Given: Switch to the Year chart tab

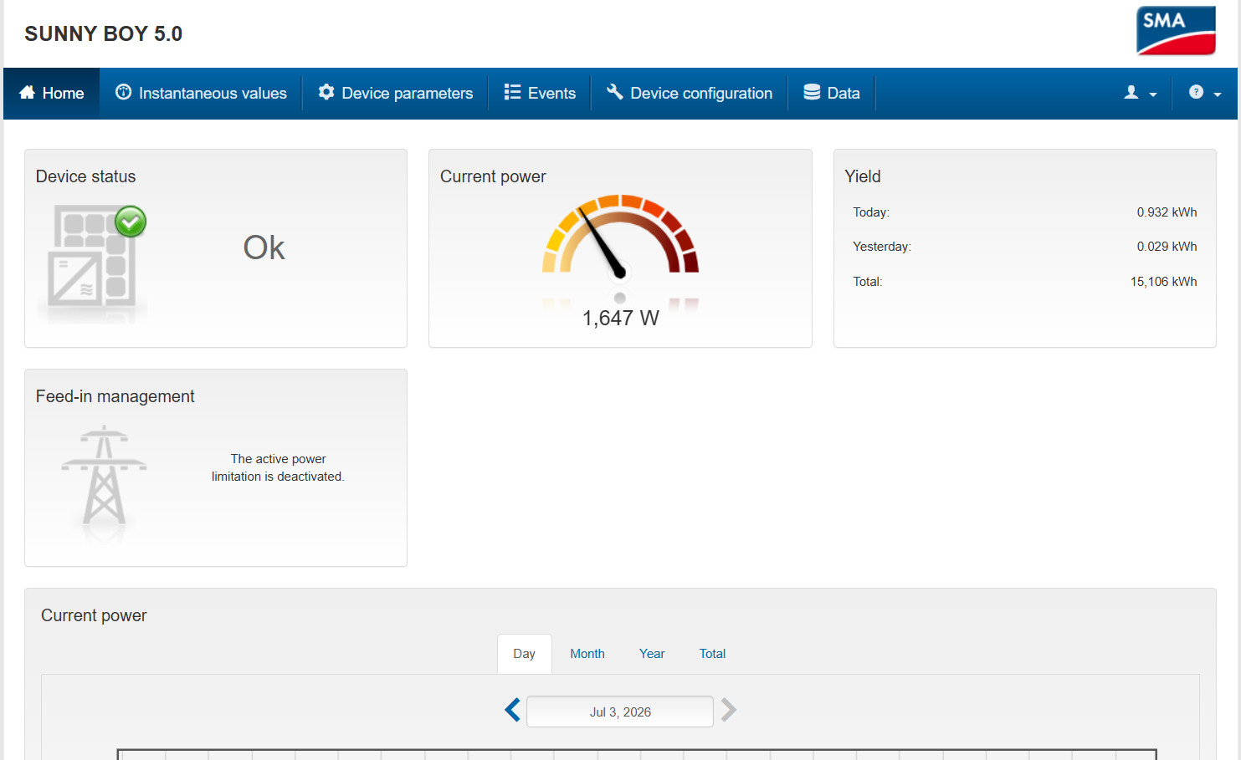Looking at the screenshot, I should pos(652,654).
